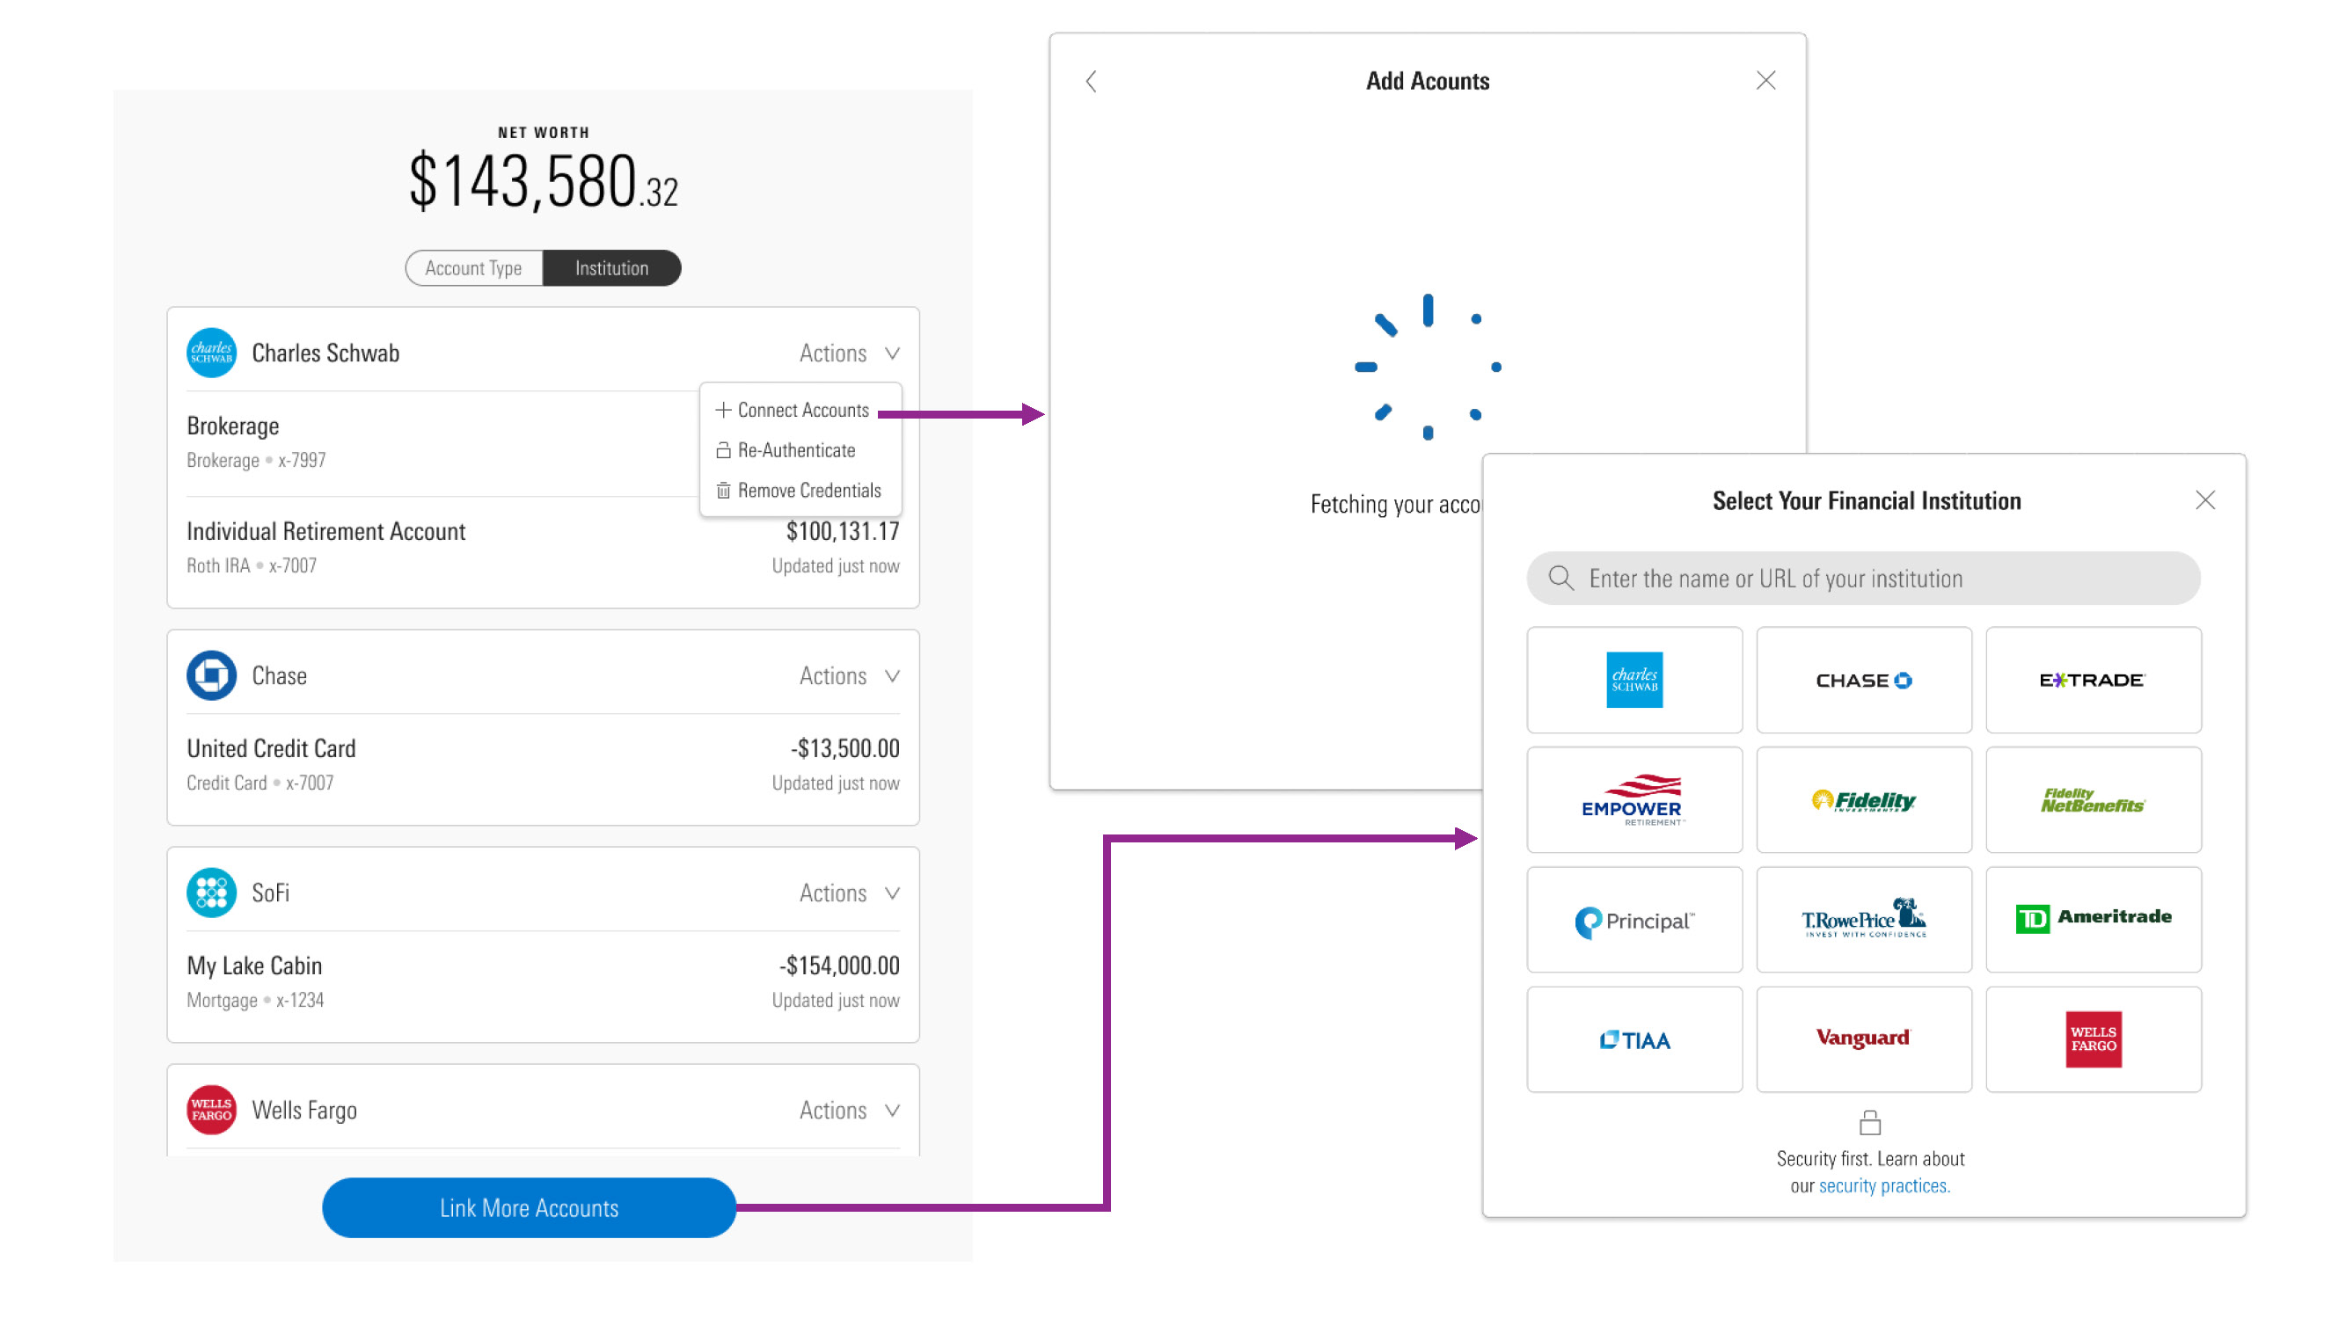Viewport: 2346px width, 1319px height.
Task: Choose Remove Credentials from Actions menu
Action: [800, 491]
